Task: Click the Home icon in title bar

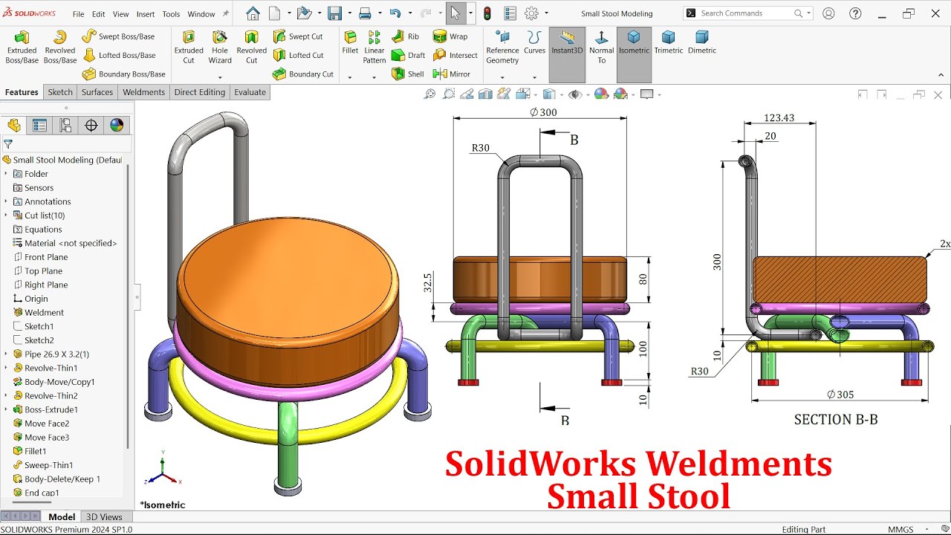Action: [x=253, y=13]
